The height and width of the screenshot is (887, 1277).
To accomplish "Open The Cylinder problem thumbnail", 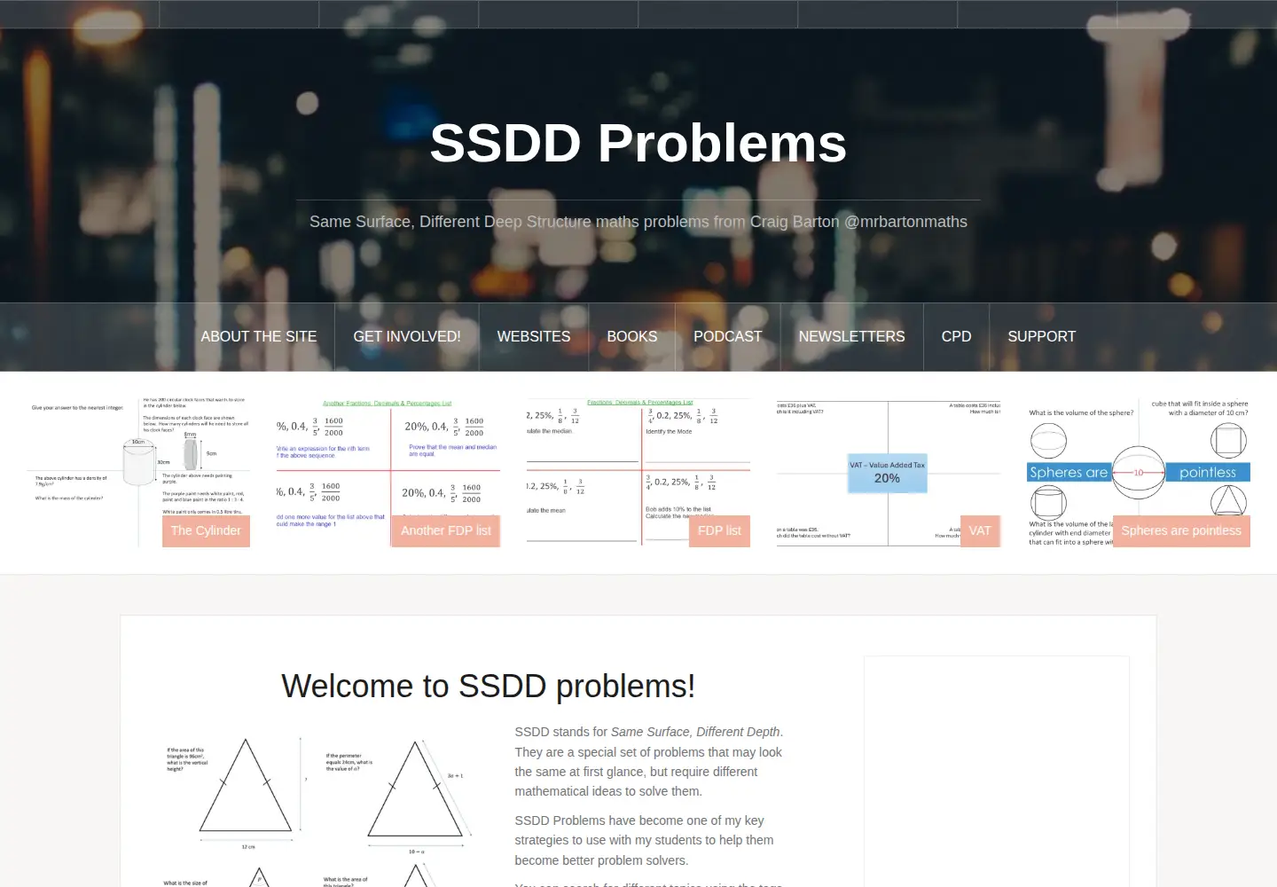I will 138,473.
